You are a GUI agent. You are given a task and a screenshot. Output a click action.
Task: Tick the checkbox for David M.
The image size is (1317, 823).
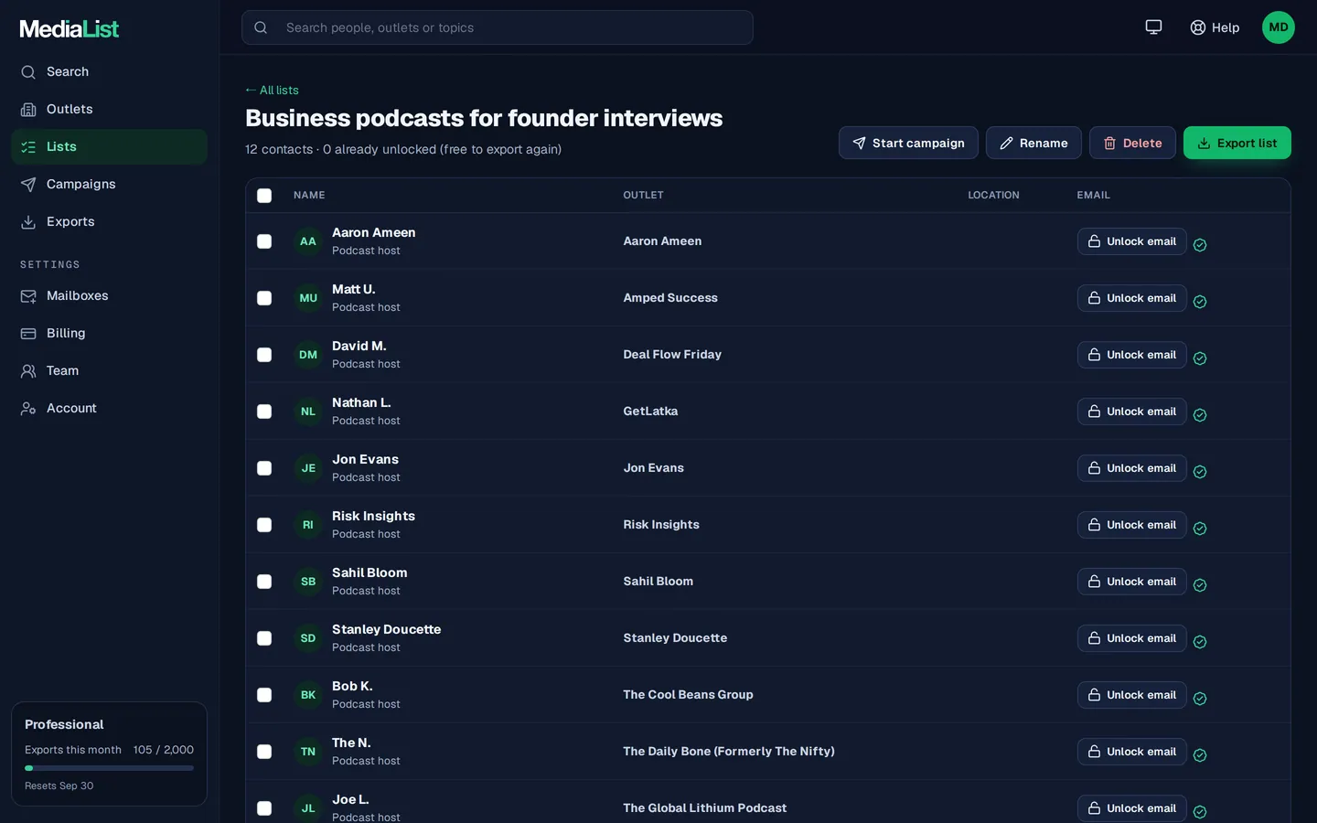pyautogui.click(x=264, y=355)
